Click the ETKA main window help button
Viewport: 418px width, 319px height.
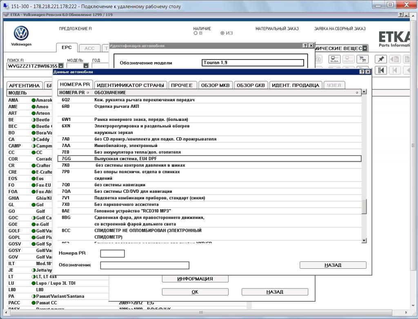pos(401,15)
